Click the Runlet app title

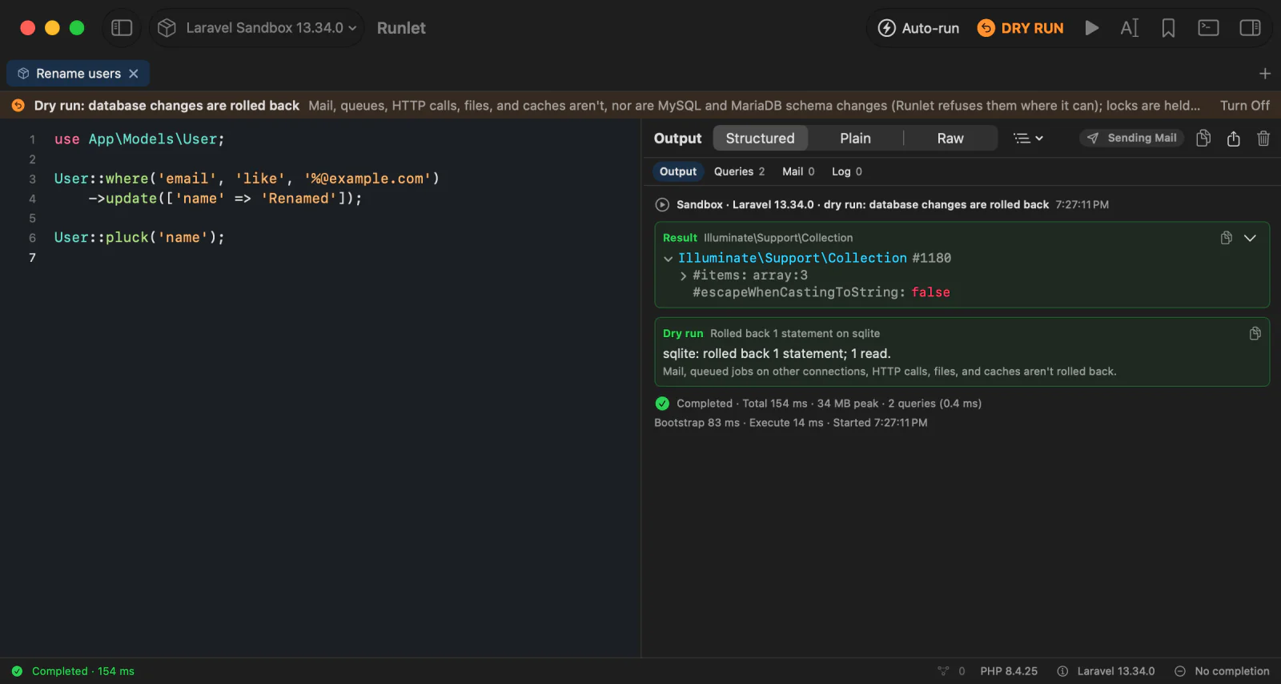pos(401,28)
